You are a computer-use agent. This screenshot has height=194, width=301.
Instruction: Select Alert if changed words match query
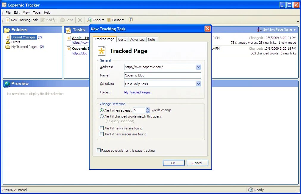coord(102,116)
